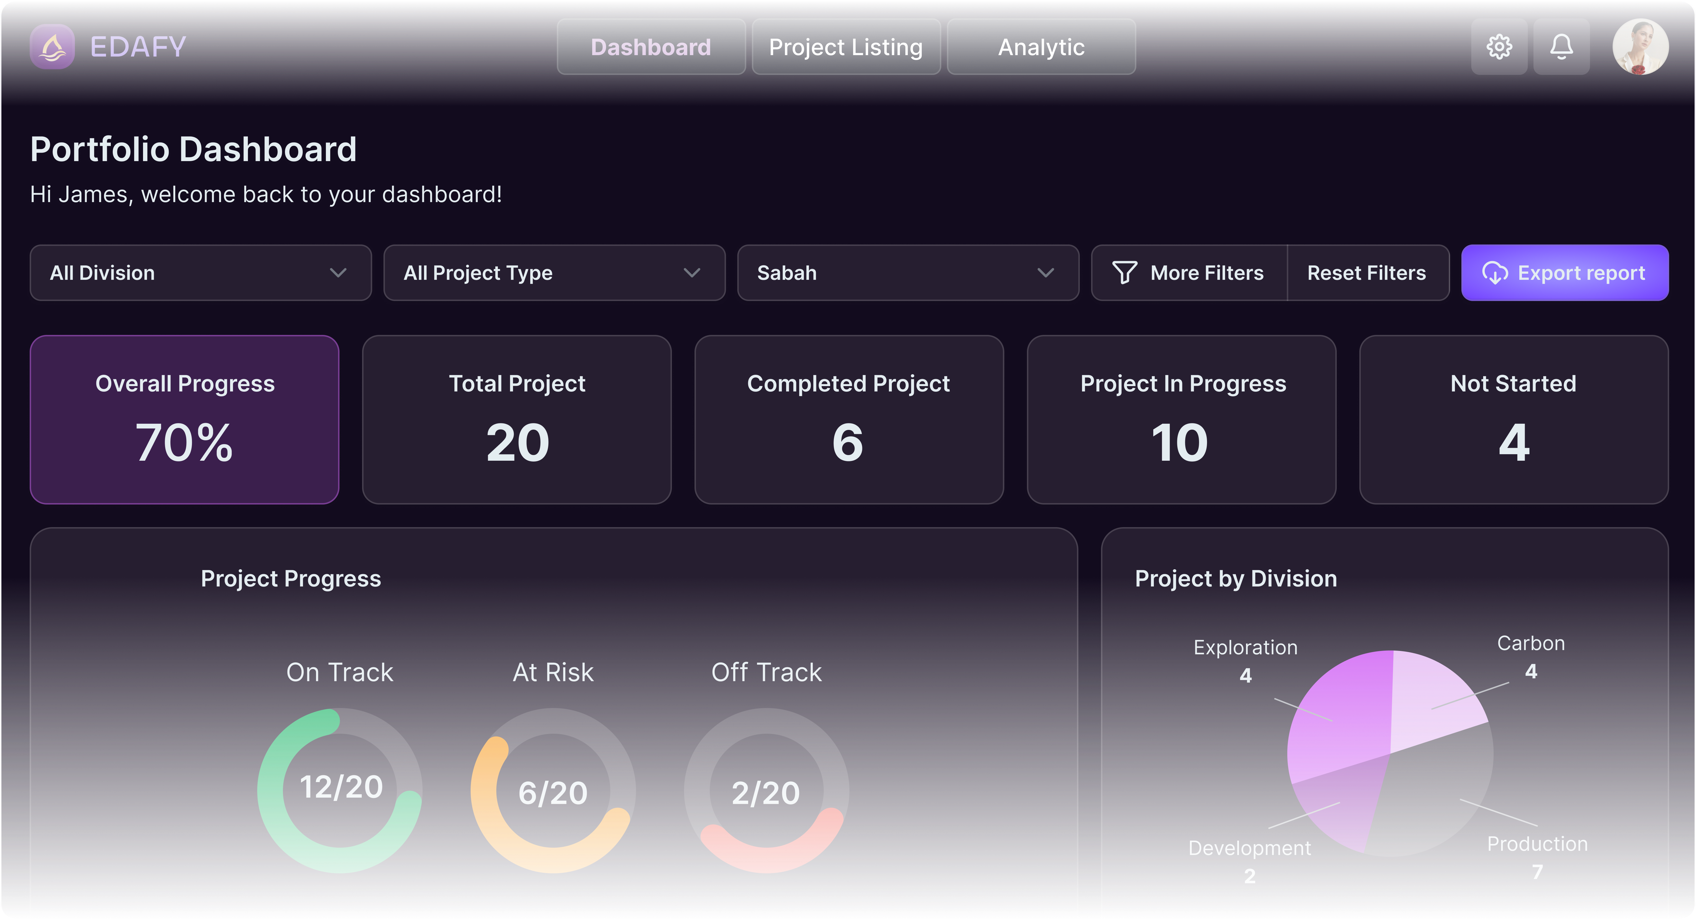The width and height of the screenshot is (1696, 920).
Task: Click the Off Track 2/20 progress ring
Action: [x=766, y=790]
